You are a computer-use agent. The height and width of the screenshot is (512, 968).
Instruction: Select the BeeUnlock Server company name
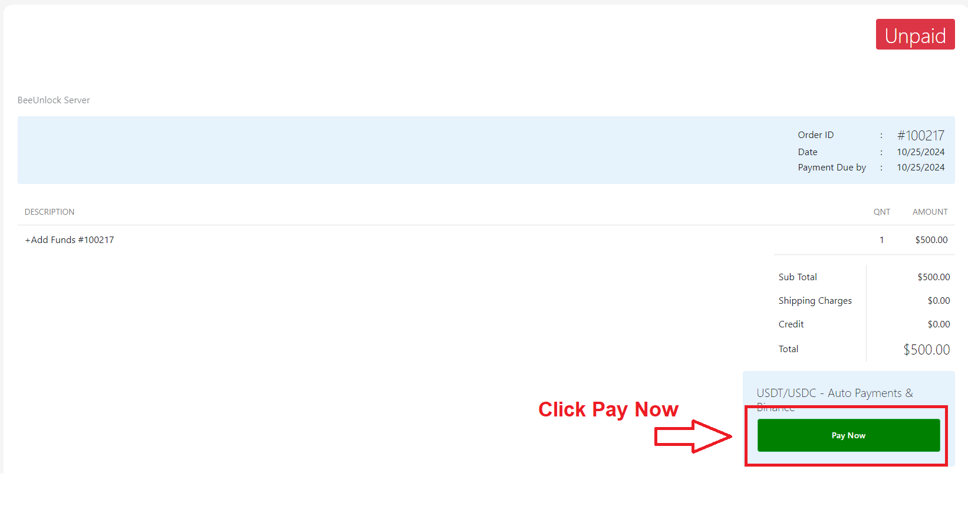pyautogui.click(x=54, y=100)
